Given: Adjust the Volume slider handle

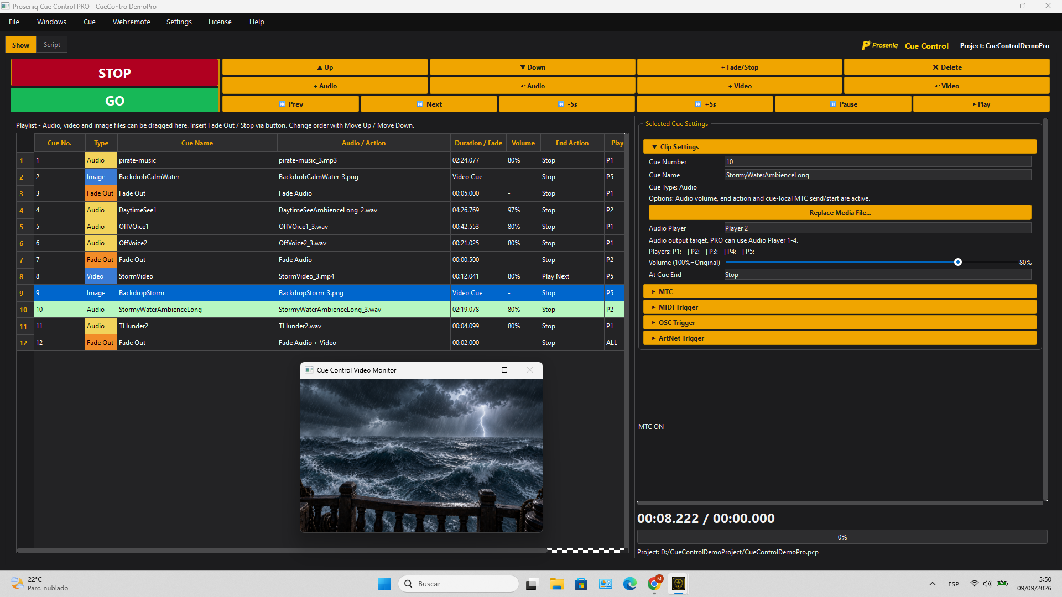Looking at the screenshot, I should pos(957,263).
